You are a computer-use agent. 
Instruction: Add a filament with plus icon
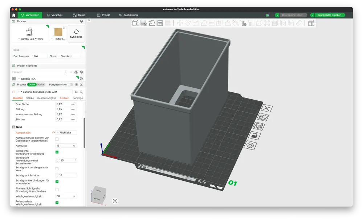[x=66, y=72]
